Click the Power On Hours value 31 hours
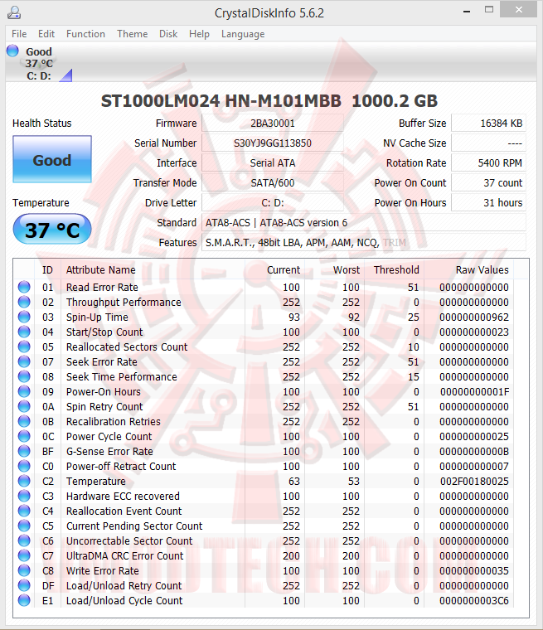The height and width of the screenshot is (630, 543). point(488,202)
